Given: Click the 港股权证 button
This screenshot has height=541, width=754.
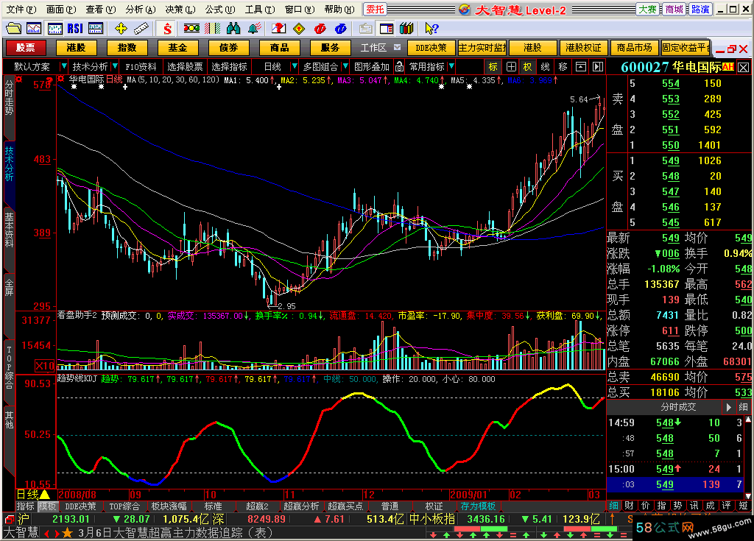Looking at the screenshot, I should click(x=583, y=47).
